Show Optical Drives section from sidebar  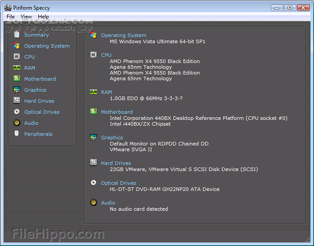(x=42, y=112)
